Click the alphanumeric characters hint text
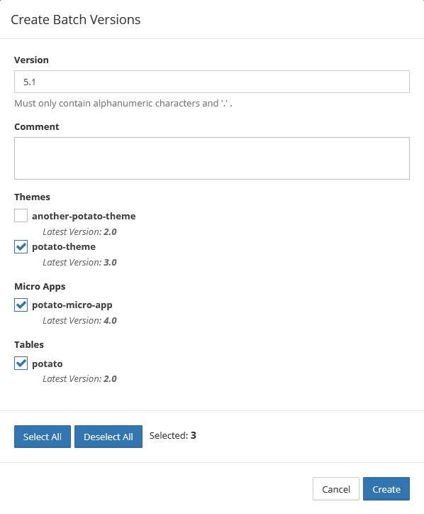 [123, 103]
